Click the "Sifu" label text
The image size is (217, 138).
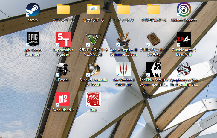pyautogui.click(x=93, y=110)
